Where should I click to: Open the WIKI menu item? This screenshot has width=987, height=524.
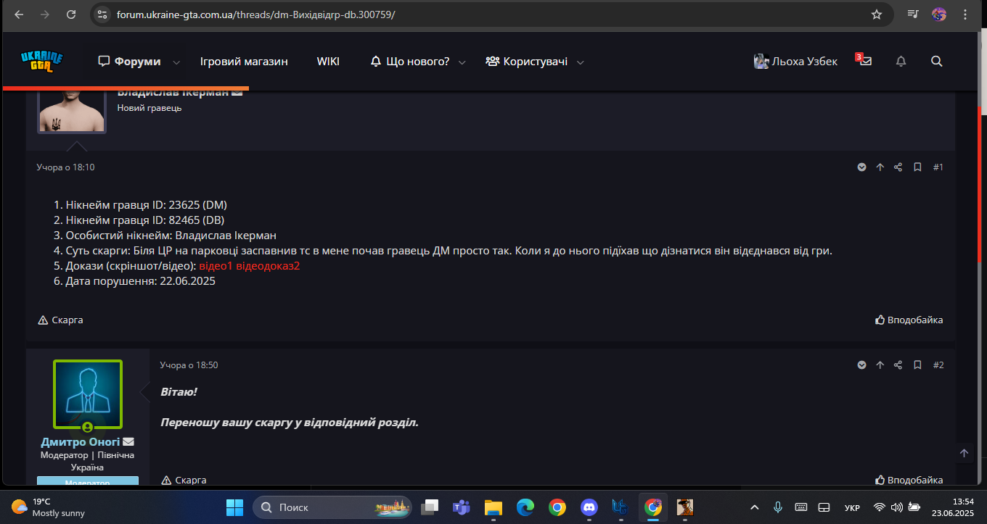pyautogui.click(x=328, y=62)
